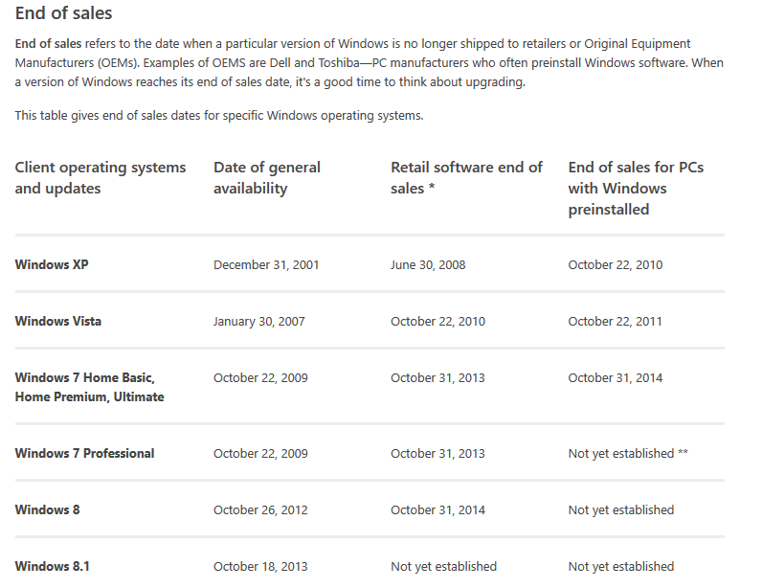Image resolution: width=763 pixels, height=588 pixels.
Task: Click the "Date of general availability" column header
Action: [x=267, y=178]
